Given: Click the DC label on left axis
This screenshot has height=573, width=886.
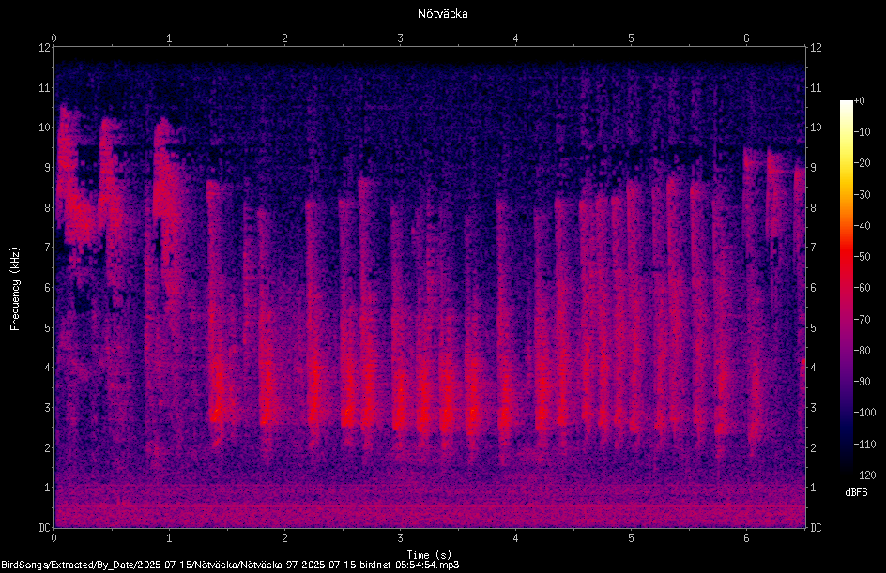Looking at the screenshot, I should coord(45,528).
